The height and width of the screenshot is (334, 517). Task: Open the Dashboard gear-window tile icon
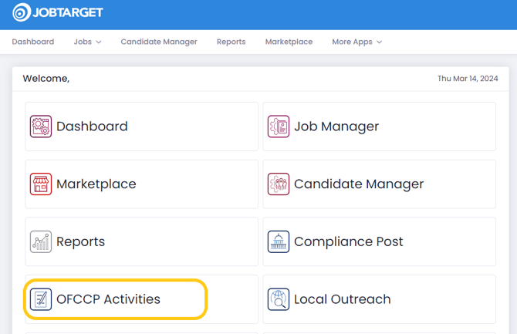coord(41,127)
